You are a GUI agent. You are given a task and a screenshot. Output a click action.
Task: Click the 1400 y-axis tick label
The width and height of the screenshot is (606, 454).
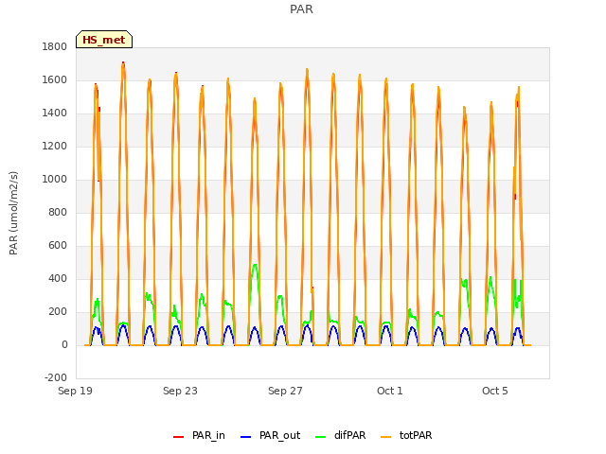tap(55, 113)
